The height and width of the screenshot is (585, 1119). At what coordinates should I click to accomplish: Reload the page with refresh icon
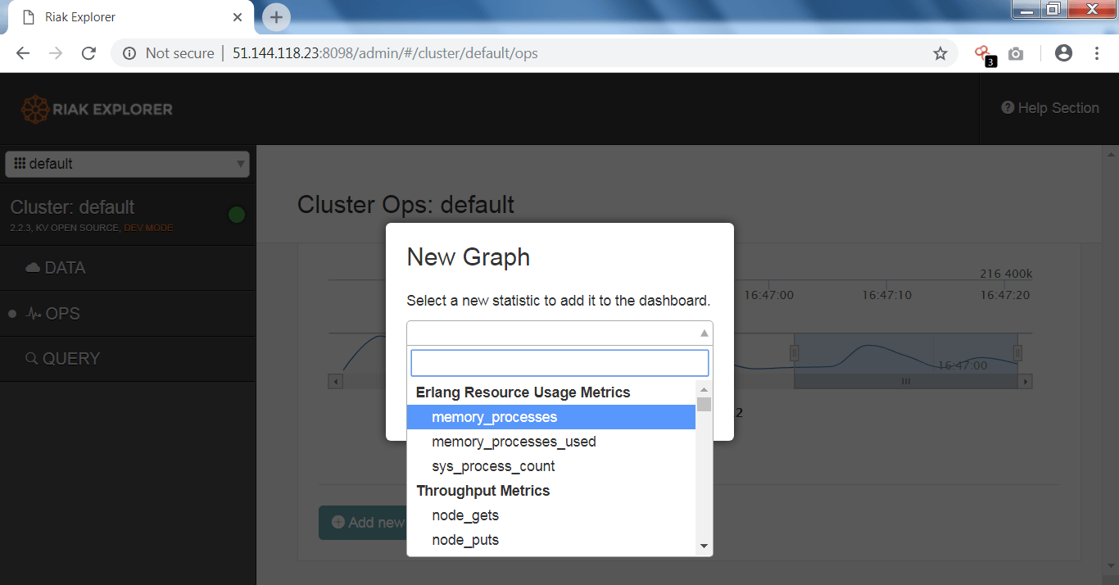(88, 53)
